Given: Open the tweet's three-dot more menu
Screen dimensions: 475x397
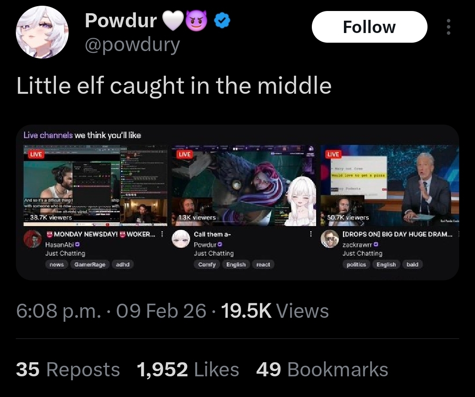Looking at the screenshot, I should pyautogui.click(x=449, y=27).
